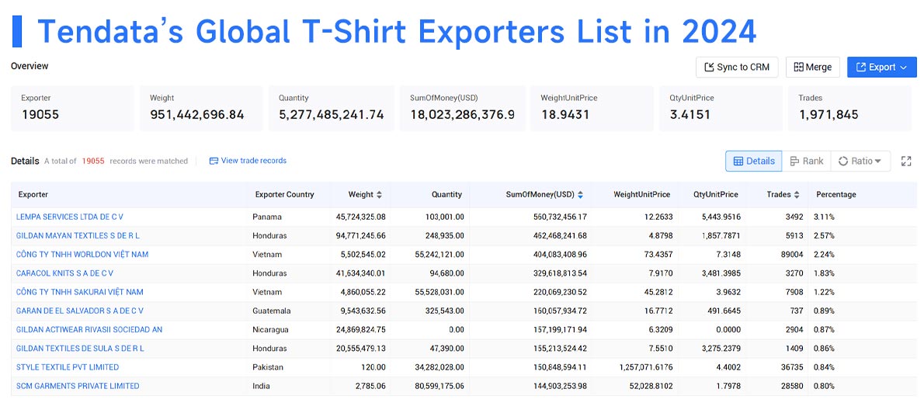Switch to the Details view tab
924x403 pixels.
754,161
